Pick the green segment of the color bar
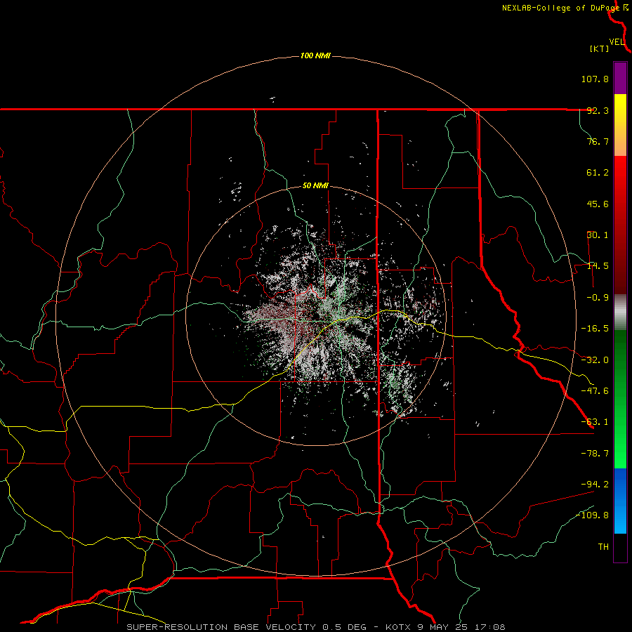This screenshot has width=632, height=632. click(620, 399)
